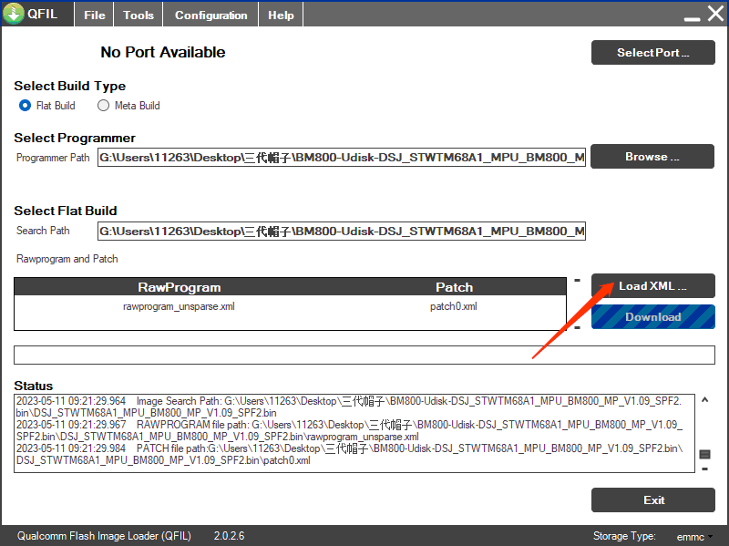Viewport: 729px width, 546px height.
Task: Select the Flat Build radio button
Action: pyautogui.click(x=26, y=106)
